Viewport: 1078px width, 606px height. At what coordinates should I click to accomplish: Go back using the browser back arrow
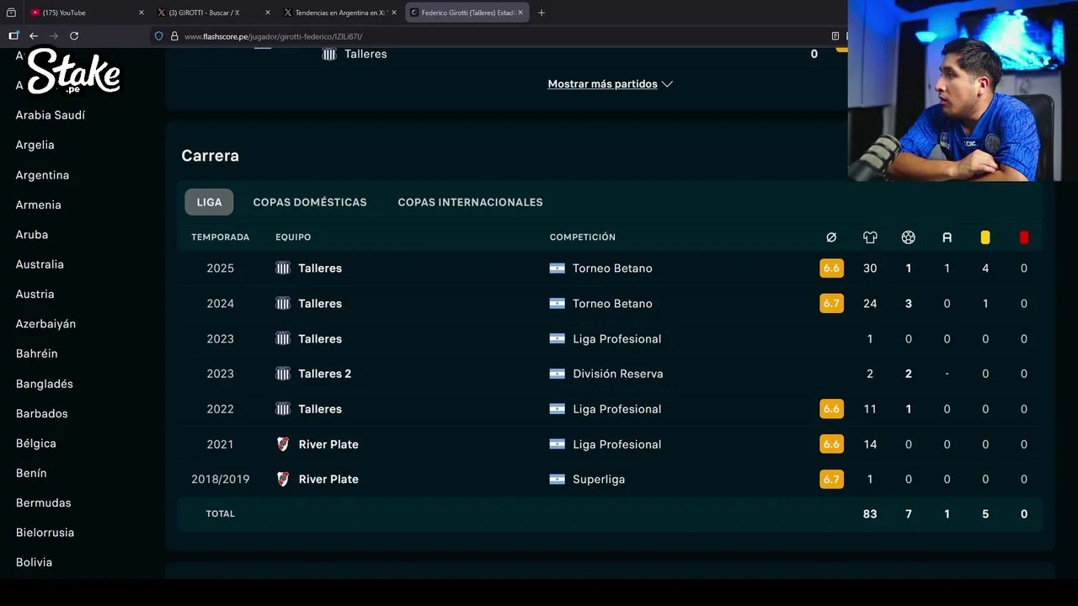(34, 36)
